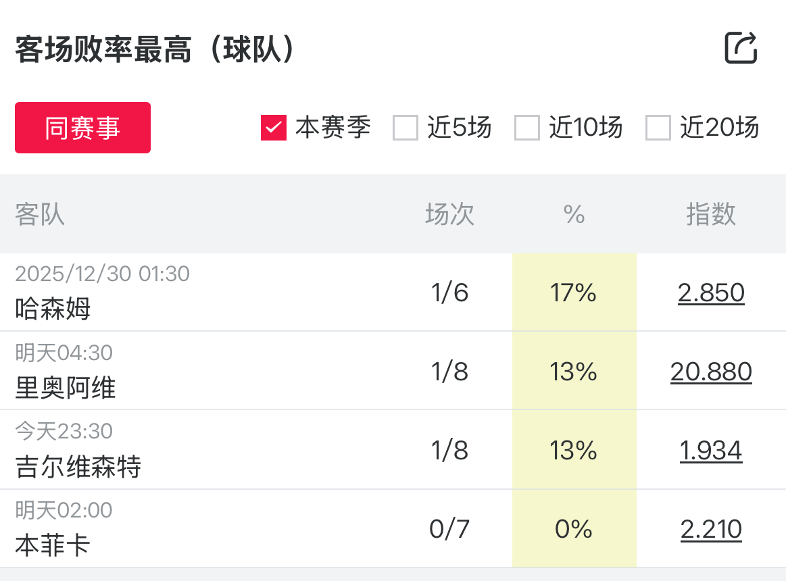Select the 近20场 checkbox
Image resolution: width=786 pixels, height=581 pixels.
(x=658, y=128)
